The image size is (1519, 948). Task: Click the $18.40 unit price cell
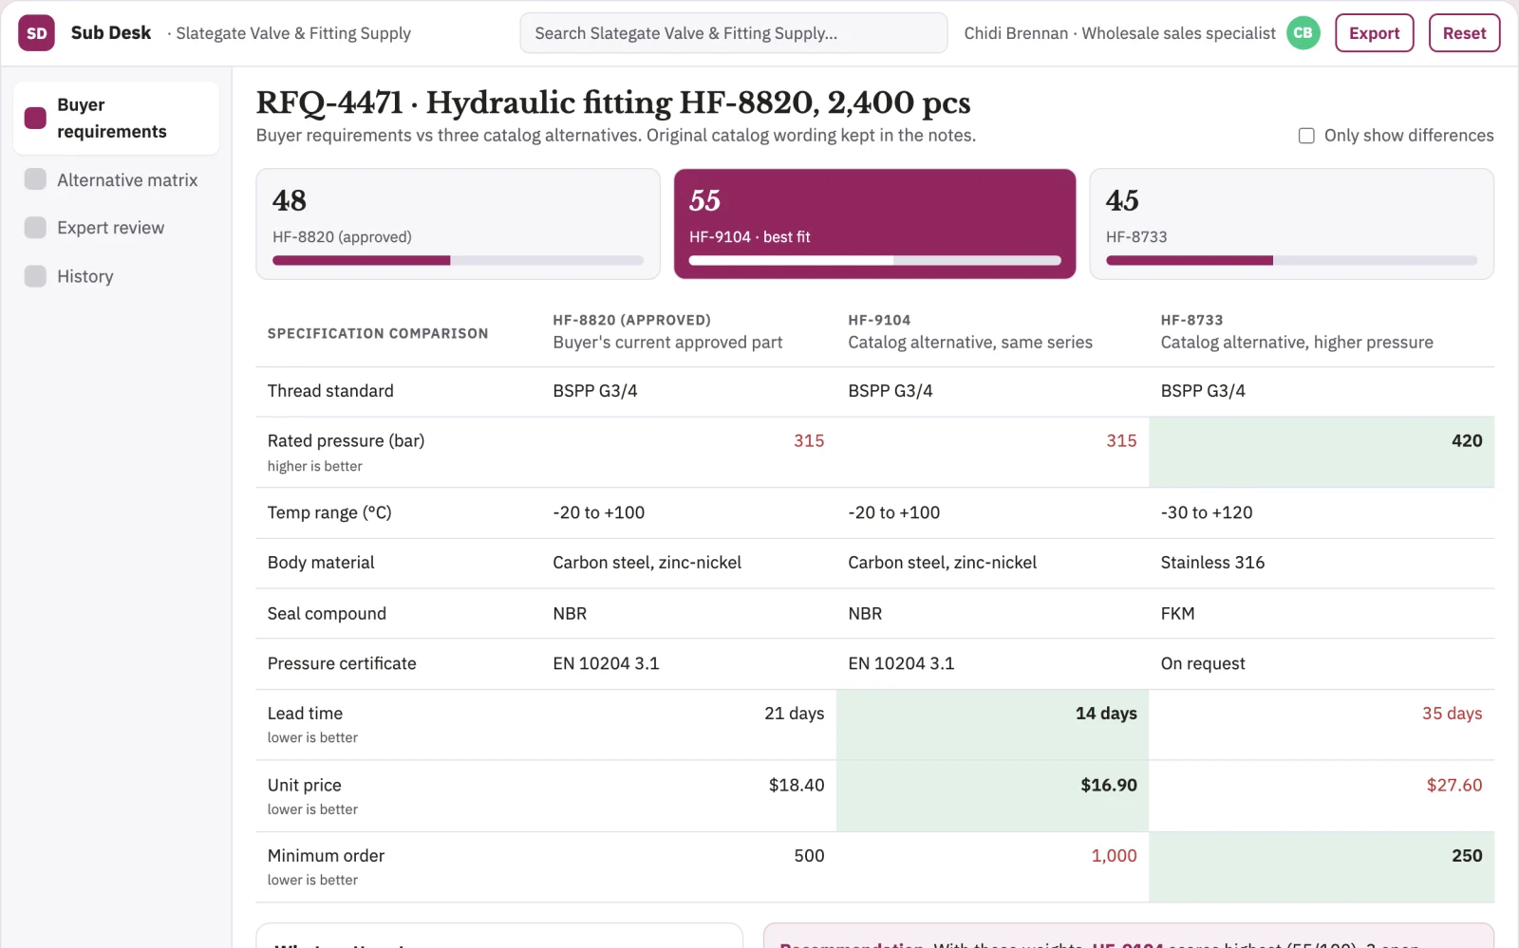coord(688,795)
